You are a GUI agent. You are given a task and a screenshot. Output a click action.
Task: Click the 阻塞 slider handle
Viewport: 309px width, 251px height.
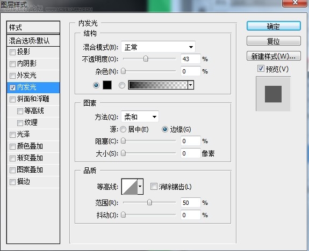123,141
